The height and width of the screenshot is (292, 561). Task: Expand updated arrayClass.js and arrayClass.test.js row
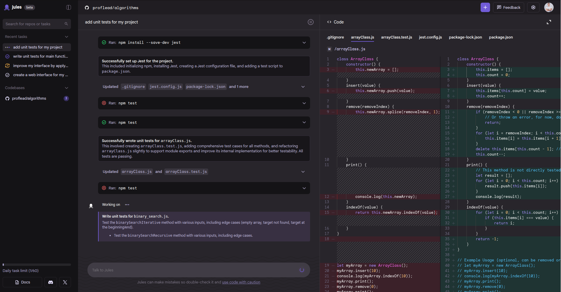303,172
